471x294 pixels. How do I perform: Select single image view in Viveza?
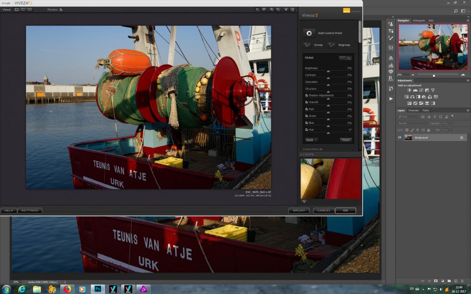[x=16, y=9]
